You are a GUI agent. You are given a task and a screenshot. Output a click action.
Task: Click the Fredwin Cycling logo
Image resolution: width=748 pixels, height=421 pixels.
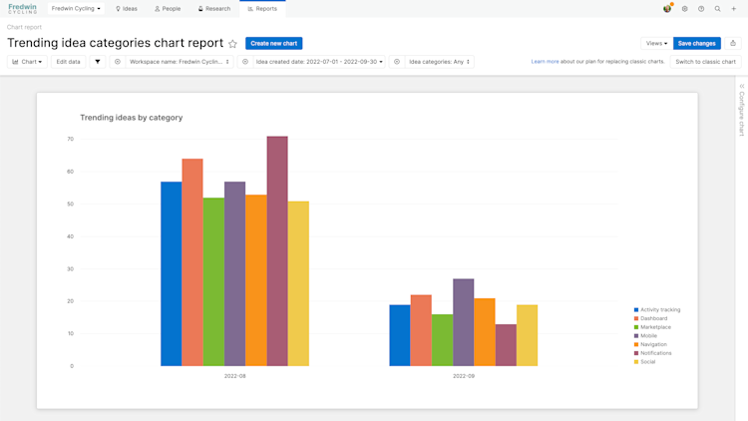[x=22, y=9]
